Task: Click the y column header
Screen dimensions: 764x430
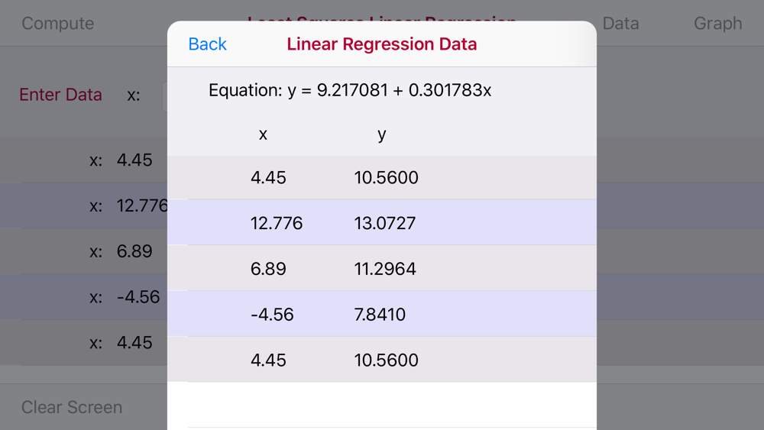Action: point(381,134)
